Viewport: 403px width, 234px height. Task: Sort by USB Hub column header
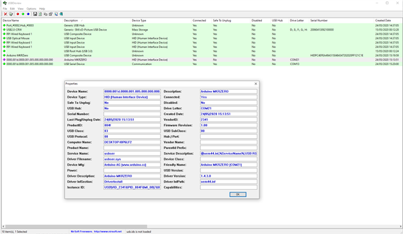point(280,20)
